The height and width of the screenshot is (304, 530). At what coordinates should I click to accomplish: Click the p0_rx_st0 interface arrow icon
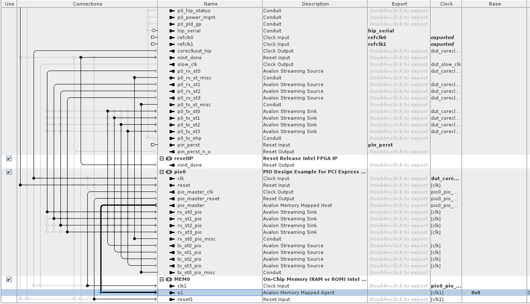(172, 71)
